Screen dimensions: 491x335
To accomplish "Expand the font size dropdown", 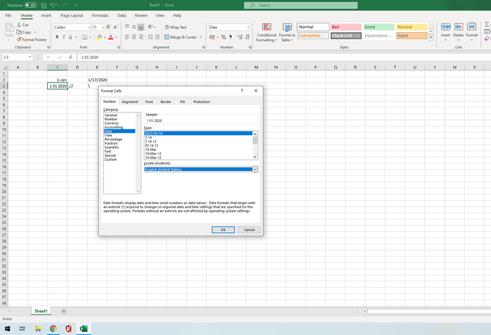I will [x=103, y=27].
